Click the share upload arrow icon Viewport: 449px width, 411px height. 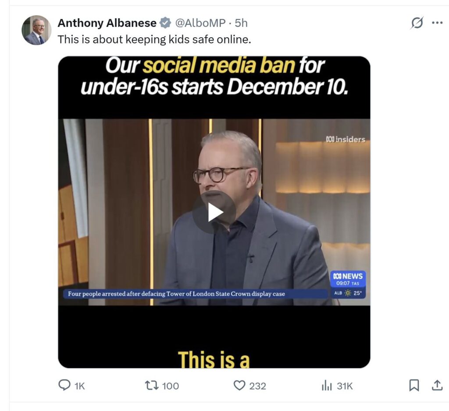coord(437,385)
